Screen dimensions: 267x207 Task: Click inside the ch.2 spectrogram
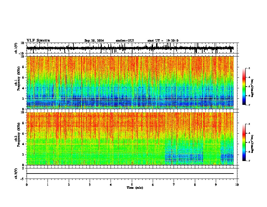click(130, 139)
